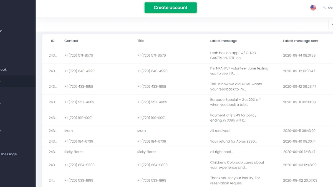Select Ricky Flores in the Contact column

pos(74,152)
